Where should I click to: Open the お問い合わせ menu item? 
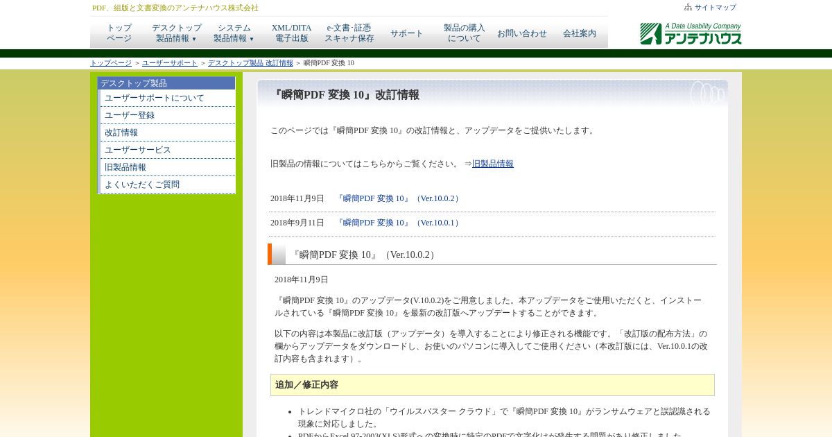coord(522,33)
